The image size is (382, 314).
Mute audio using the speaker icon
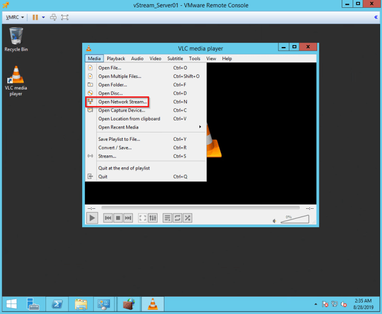274,221
